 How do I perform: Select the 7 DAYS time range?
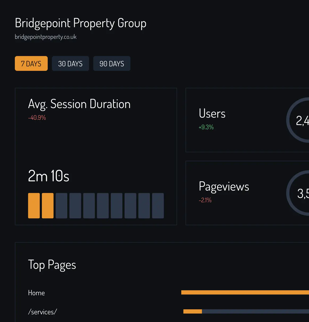[x=31, y=63]
